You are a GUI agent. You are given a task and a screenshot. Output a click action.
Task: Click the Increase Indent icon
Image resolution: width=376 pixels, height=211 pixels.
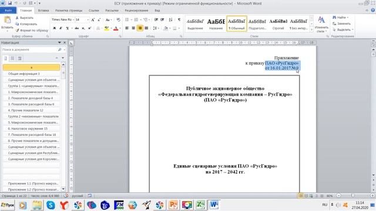162,20
